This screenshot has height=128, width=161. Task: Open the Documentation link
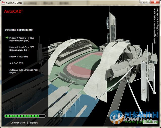click(18, 123)
